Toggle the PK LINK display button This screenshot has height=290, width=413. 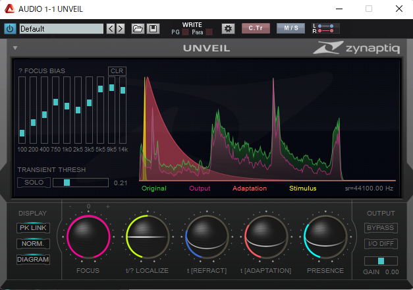[33, 228]
